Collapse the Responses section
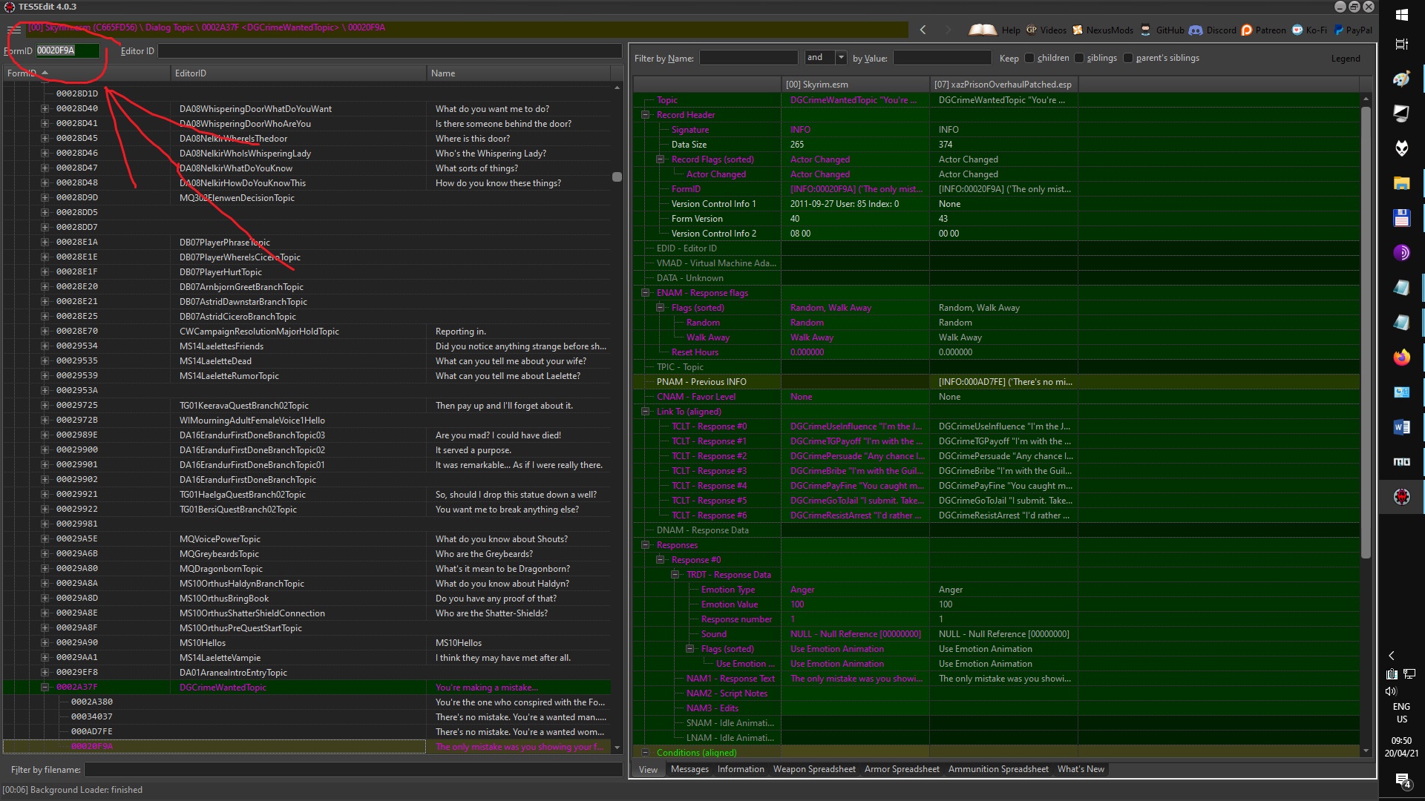 (x=645, y=545)
